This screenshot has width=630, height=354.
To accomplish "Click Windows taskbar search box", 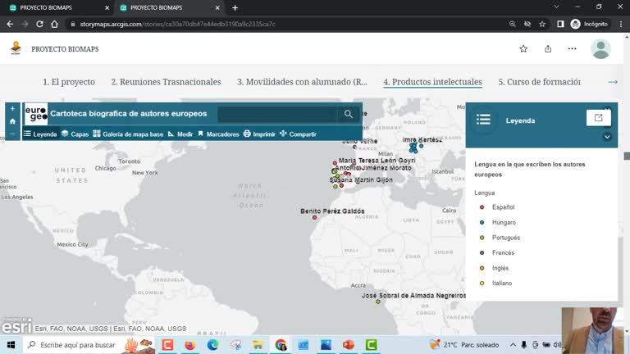I will pyautogui.click(x=89, y=345).
